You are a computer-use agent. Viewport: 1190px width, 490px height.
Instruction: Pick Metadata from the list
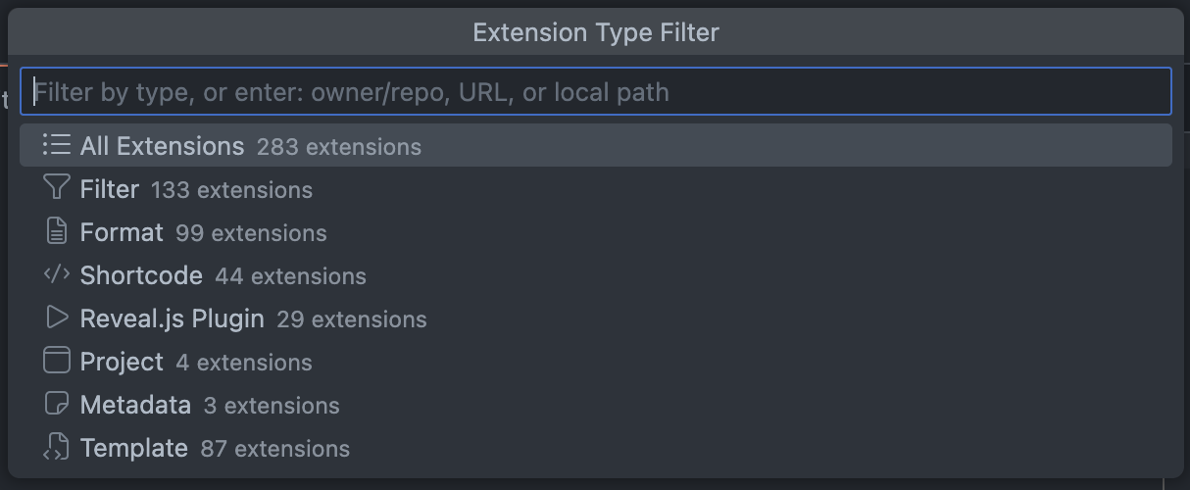pos(135,405)
